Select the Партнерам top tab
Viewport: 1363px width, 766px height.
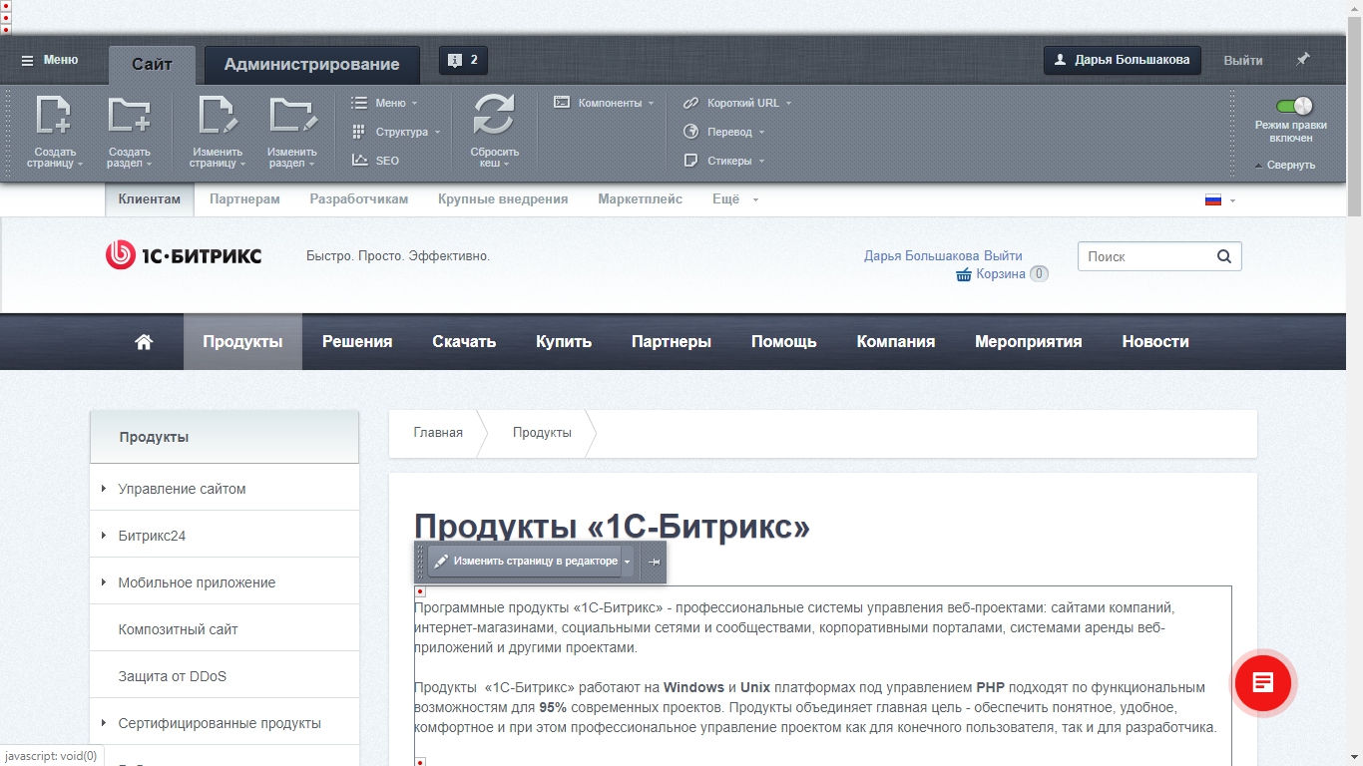tap(244, 199)
